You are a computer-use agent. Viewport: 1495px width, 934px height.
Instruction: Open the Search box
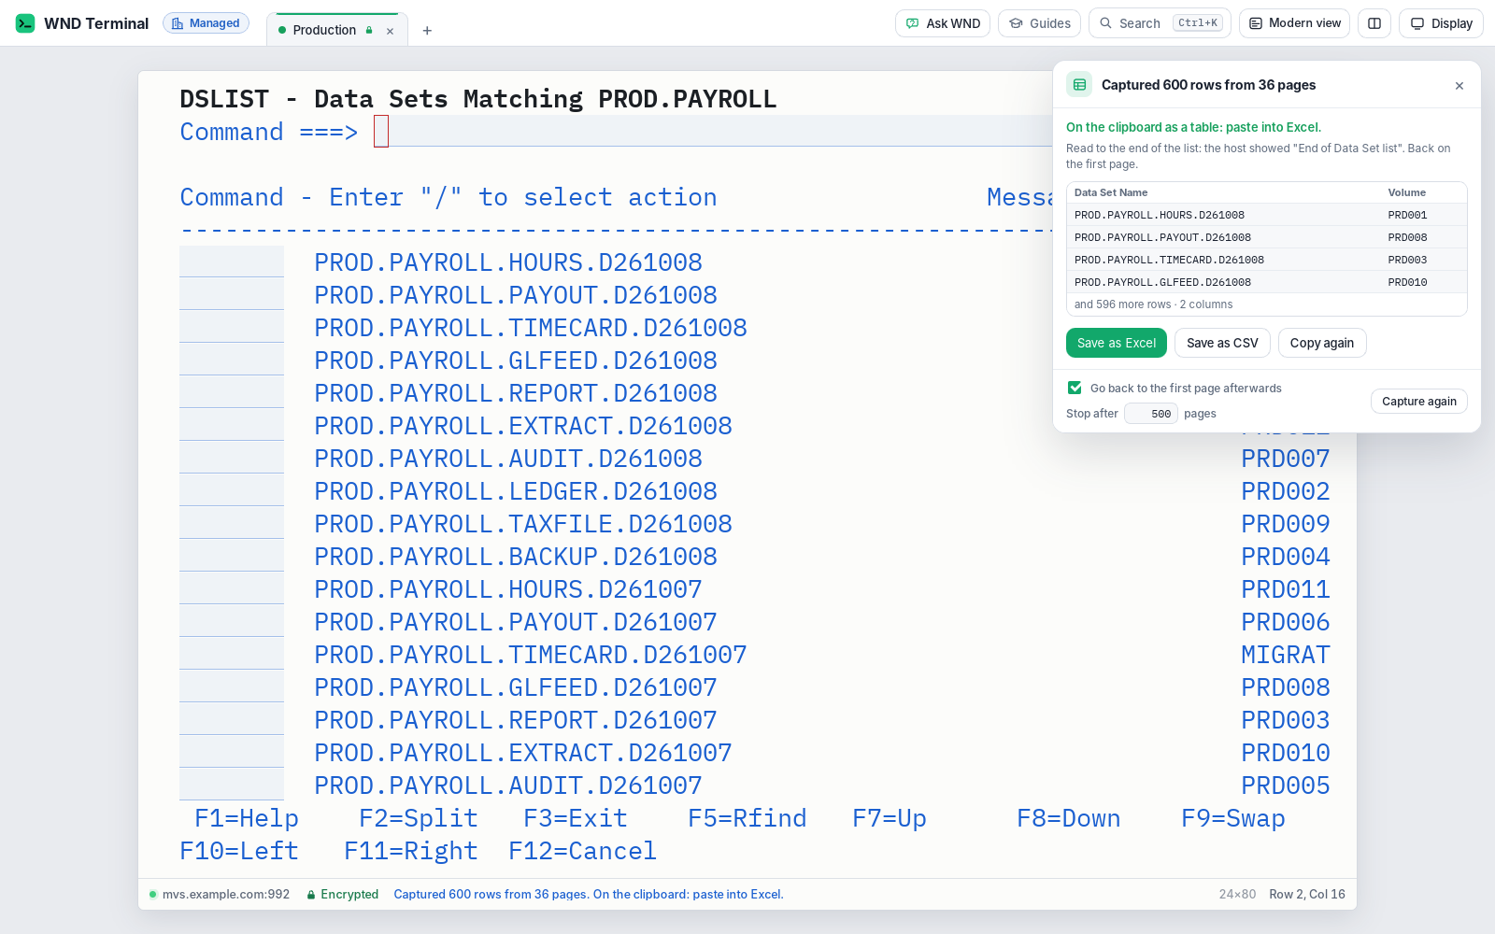click(1160, 23)
